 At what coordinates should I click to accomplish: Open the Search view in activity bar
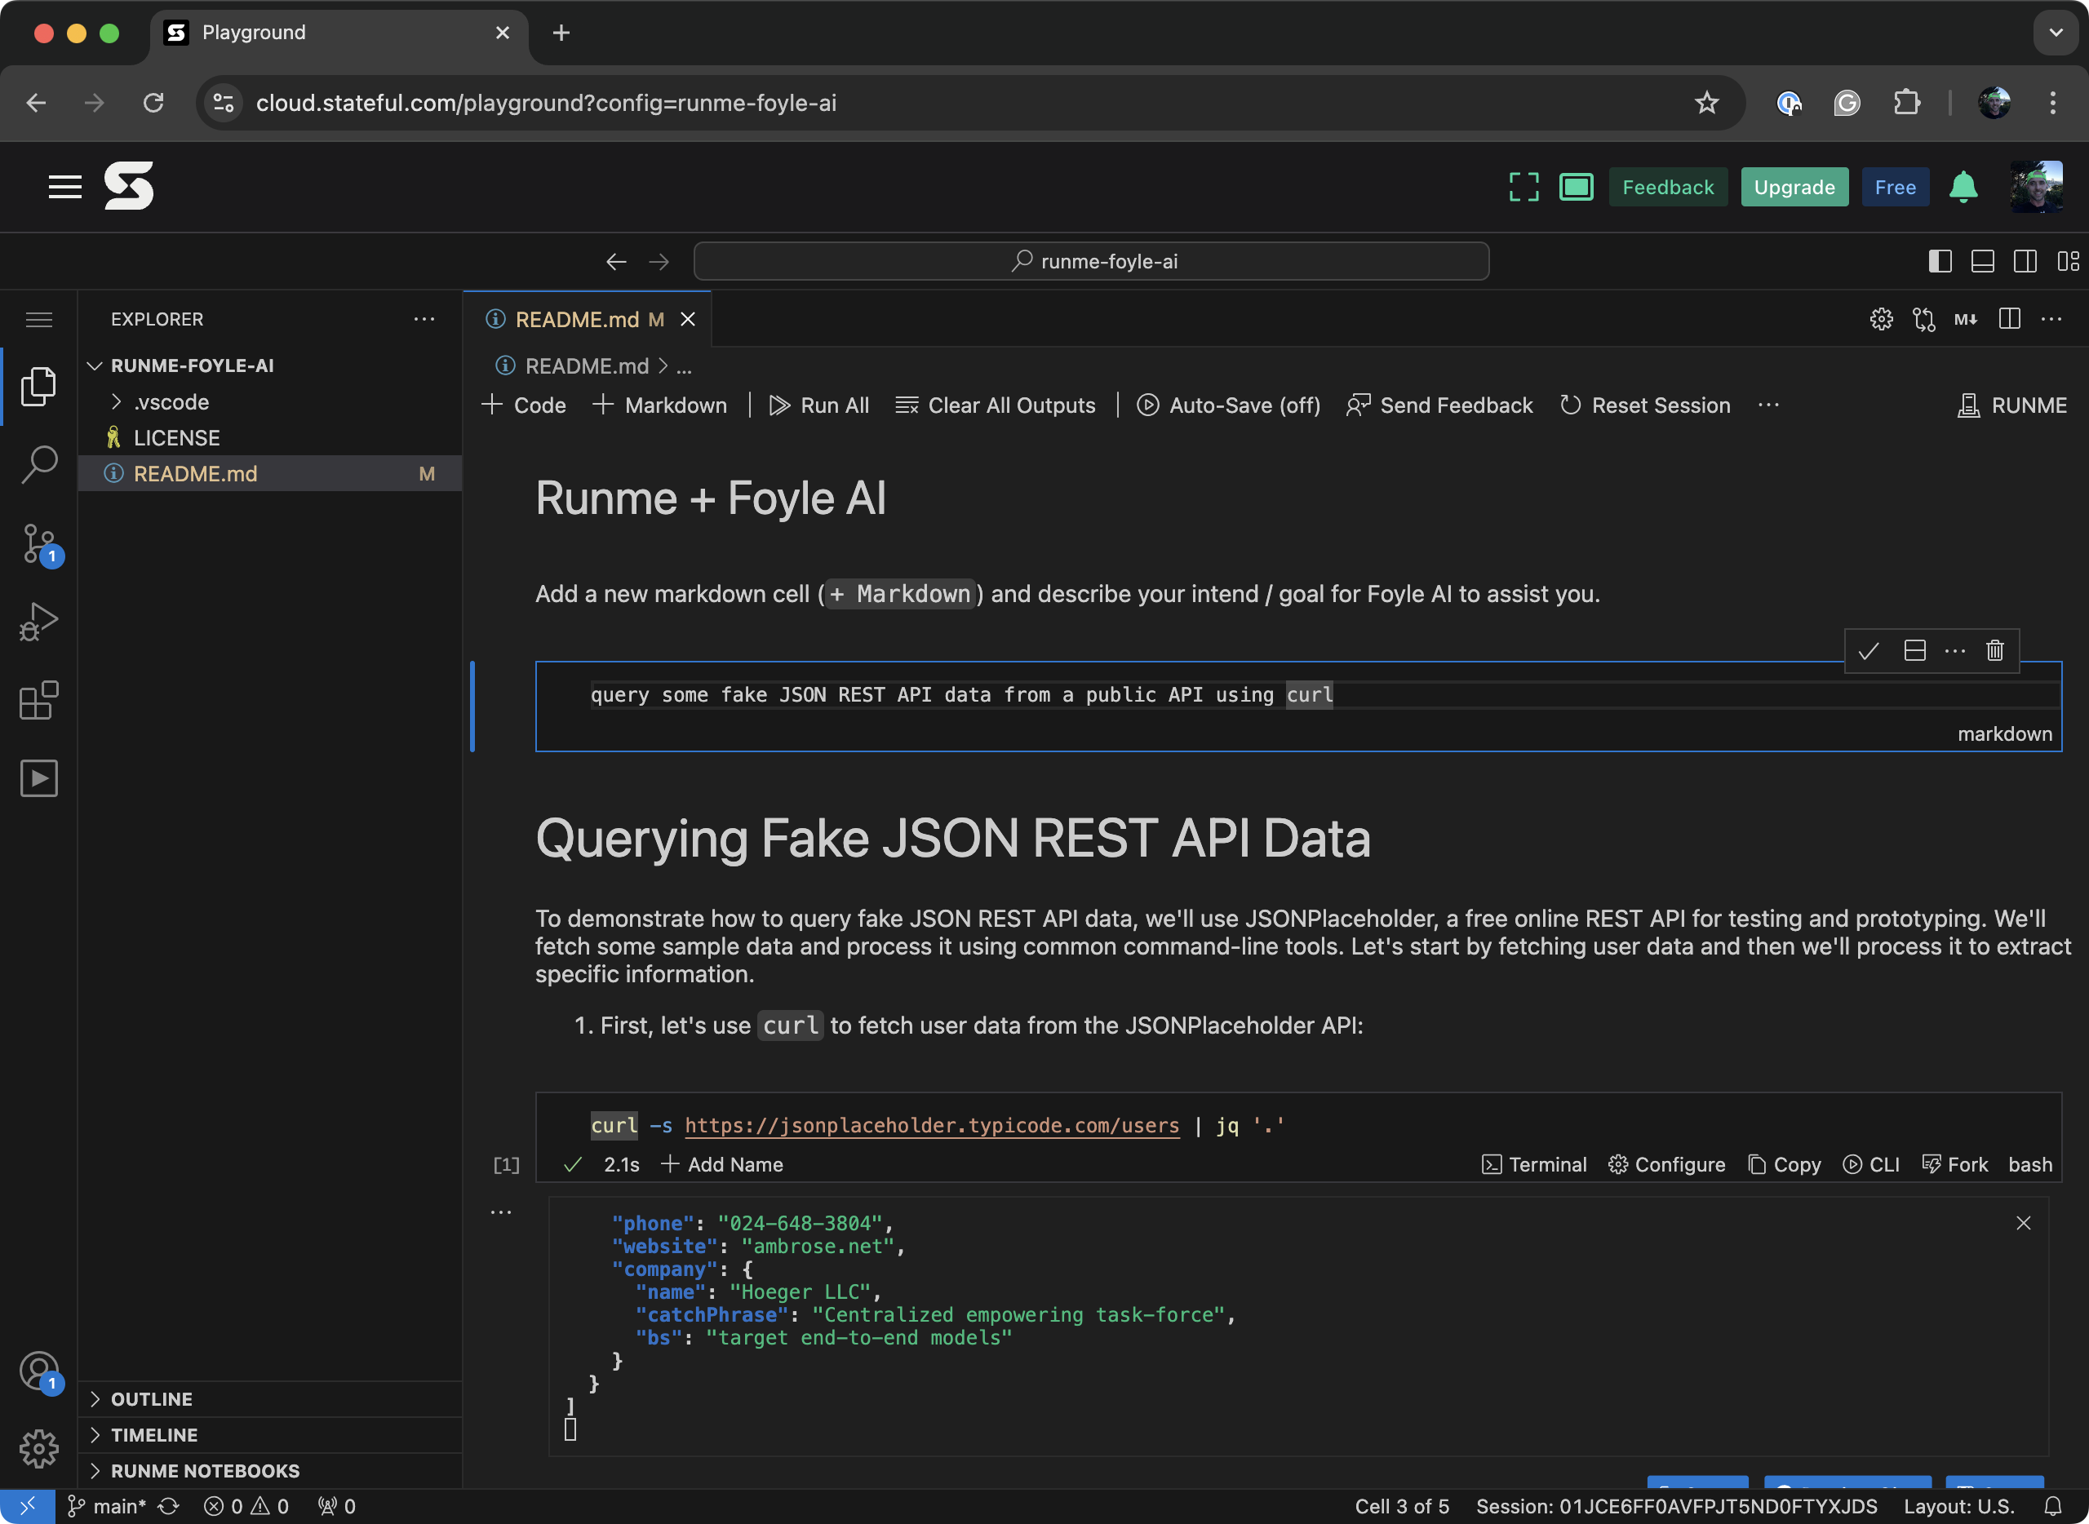coord(38,464)
